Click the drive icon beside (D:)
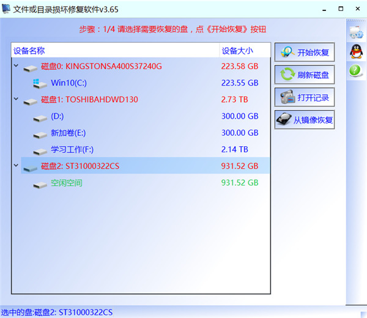Screen dimensions: 367x318 [x=40, y=118]
